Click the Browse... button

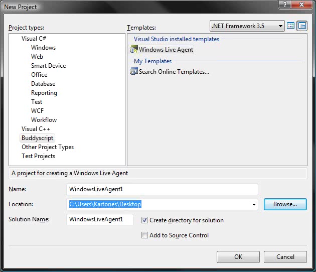[x=285, y=204]
